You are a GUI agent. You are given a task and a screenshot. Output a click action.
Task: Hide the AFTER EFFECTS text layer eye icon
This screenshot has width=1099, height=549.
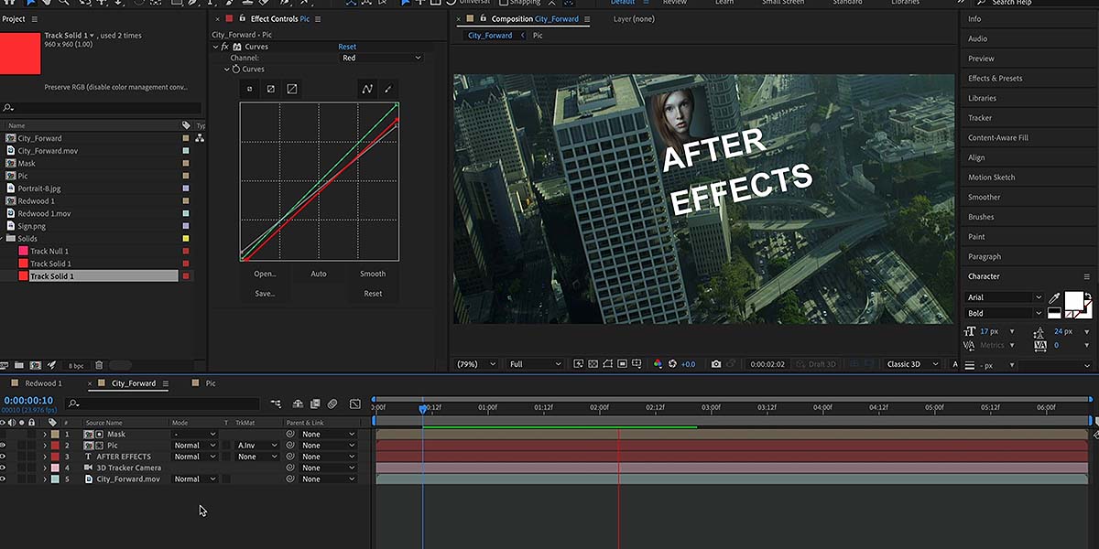[4, 457]
